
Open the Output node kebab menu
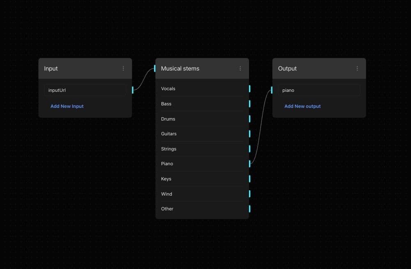[x=357, y=68]
